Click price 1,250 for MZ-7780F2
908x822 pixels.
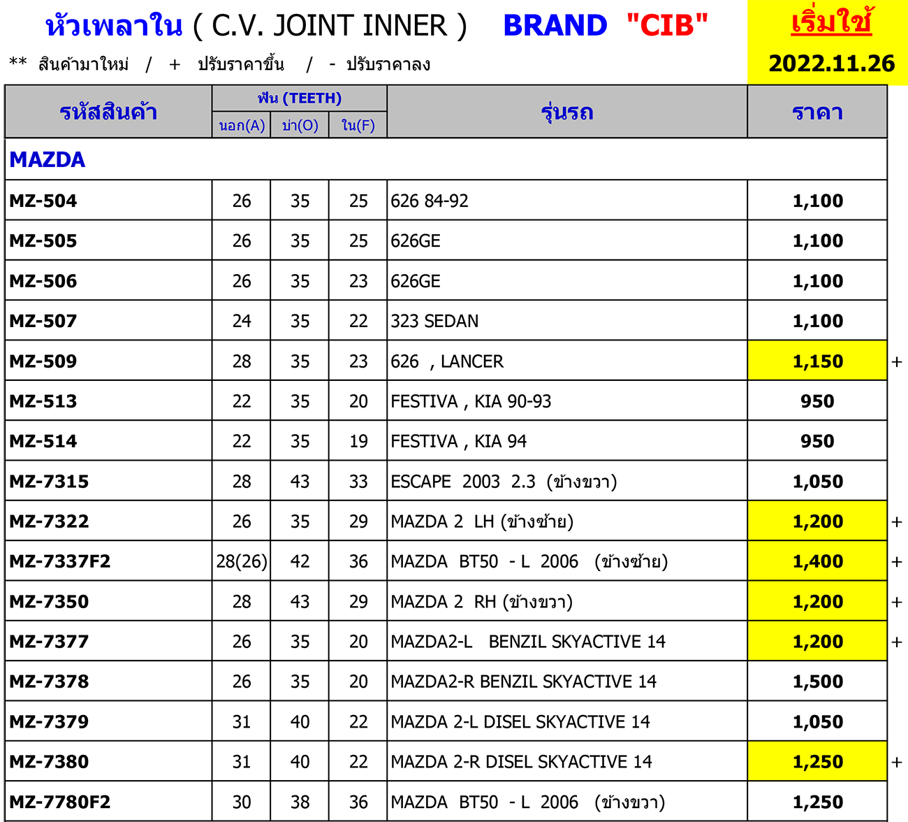817,802
